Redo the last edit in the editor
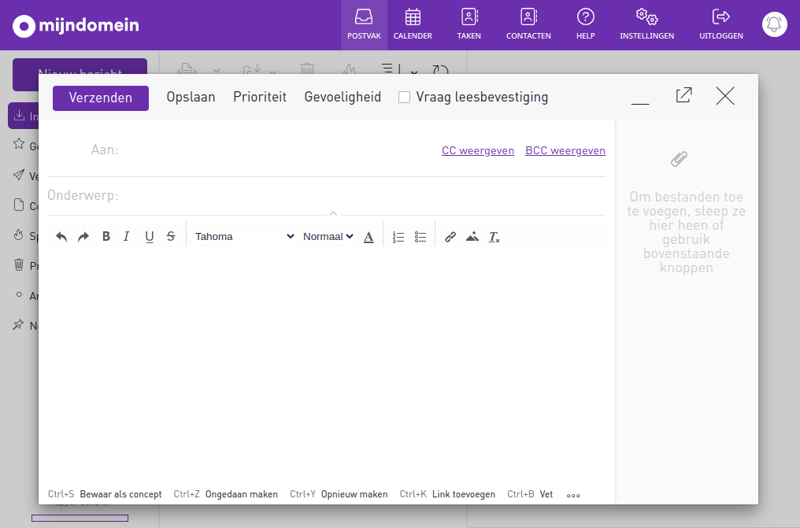 click(83, 237)
